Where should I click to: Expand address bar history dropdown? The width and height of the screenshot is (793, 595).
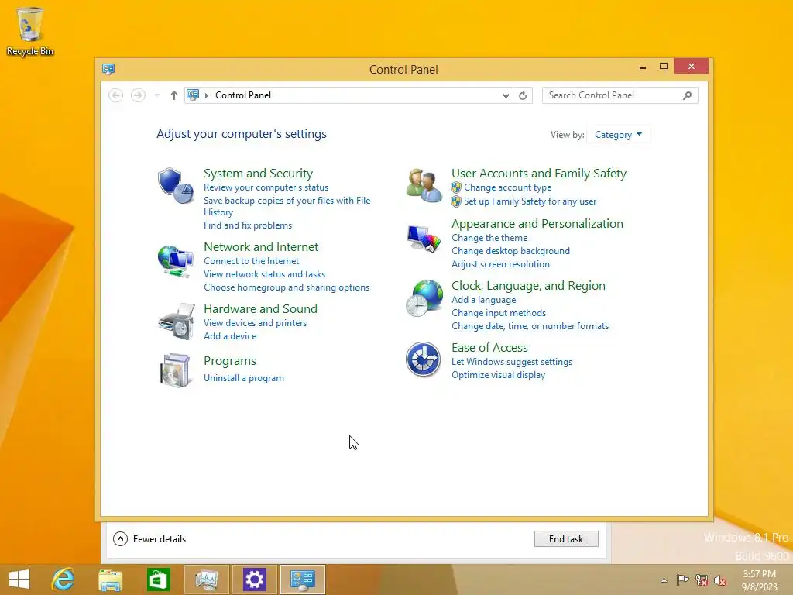click(506, 95)
